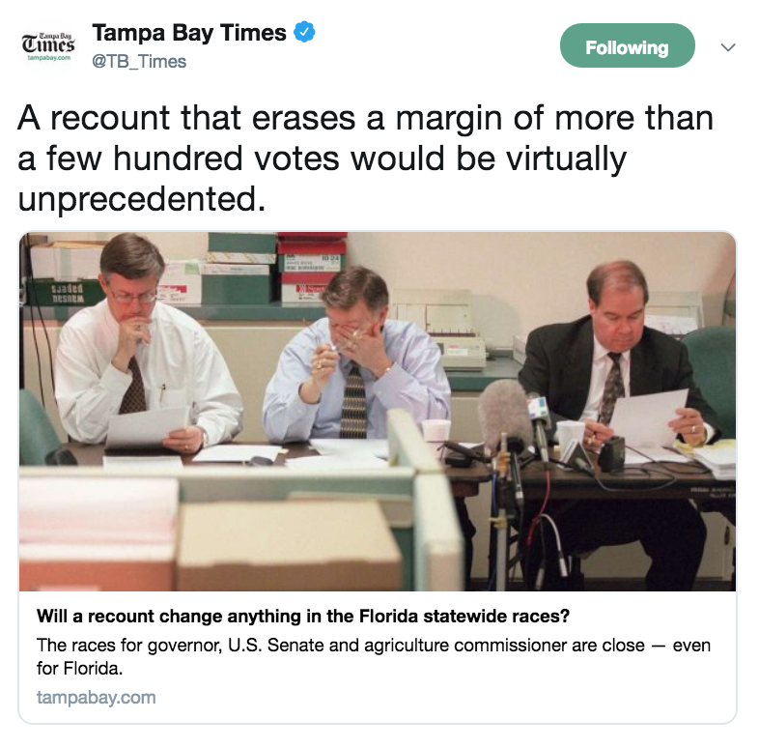
Task: Open the Tampa Bay Times display name
Action: coord(189,33)
